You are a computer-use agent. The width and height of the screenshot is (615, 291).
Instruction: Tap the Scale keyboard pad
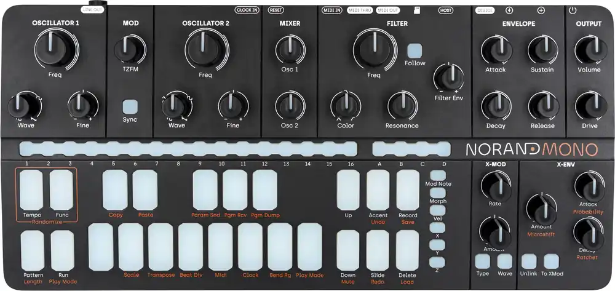[131, 247]
